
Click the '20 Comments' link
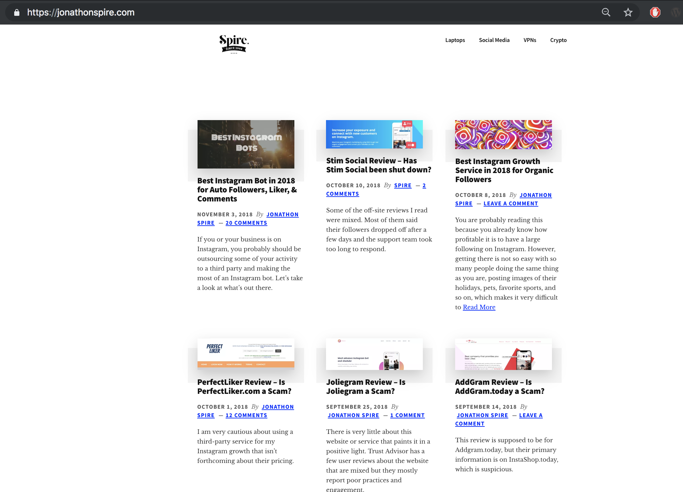[246, 223]
